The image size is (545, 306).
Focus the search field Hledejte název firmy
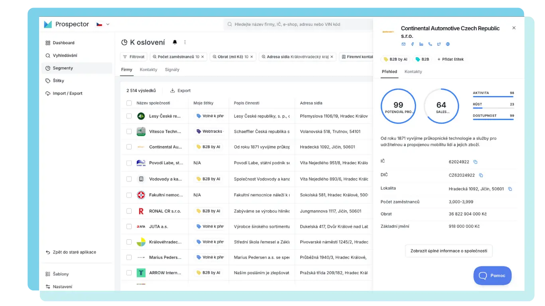298,24
